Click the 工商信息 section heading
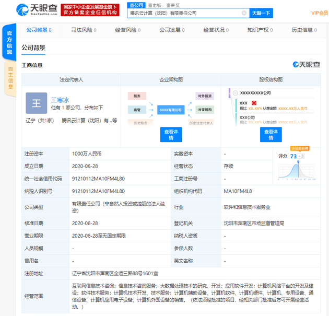 click(x=32, y=65)
